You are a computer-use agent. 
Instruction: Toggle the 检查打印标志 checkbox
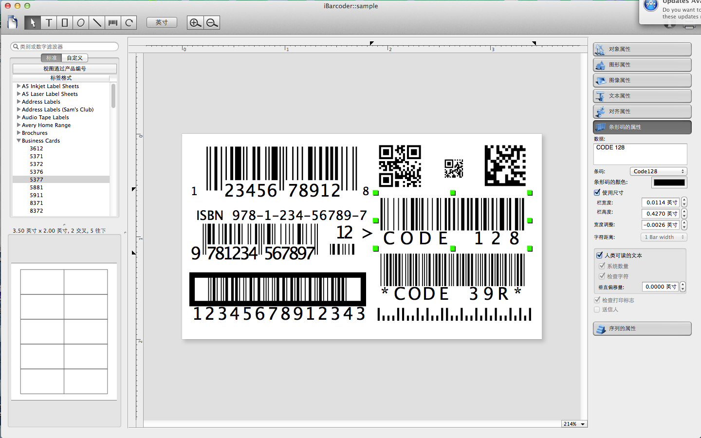point(597,300)
